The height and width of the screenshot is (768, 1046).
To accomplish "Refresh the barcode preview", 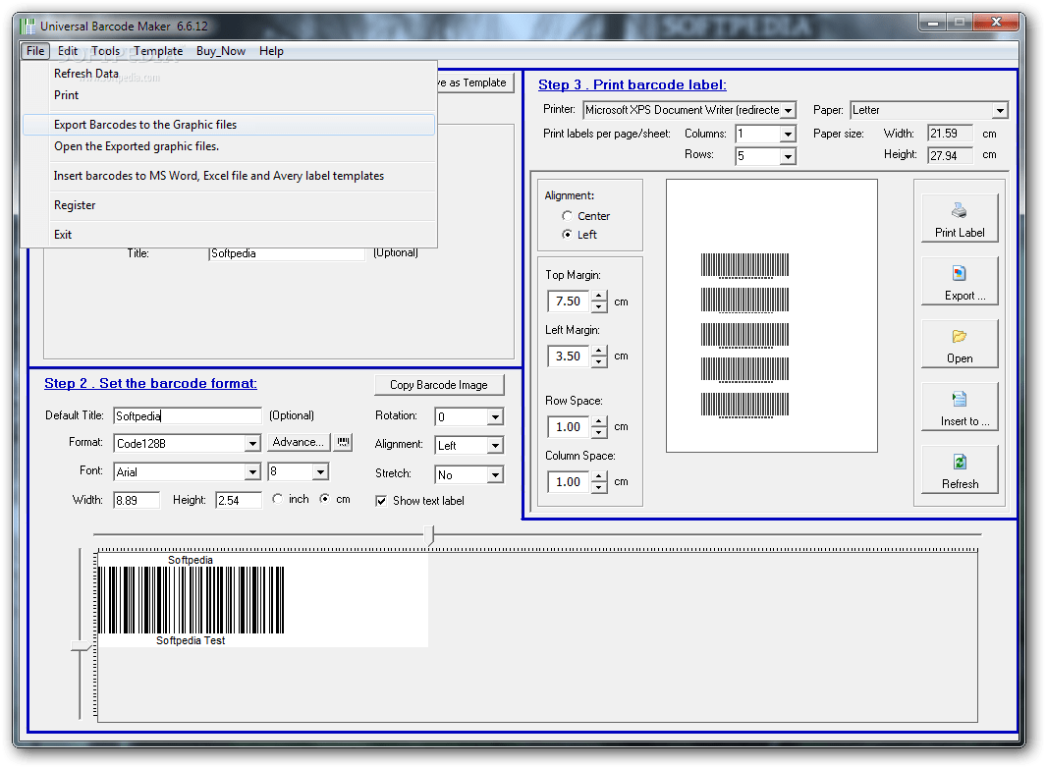I will [959, 469].
